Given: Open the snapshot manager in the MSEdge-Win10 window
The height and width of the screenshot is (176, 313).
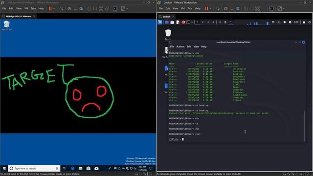Looking at the screenshot, I should [x=81, y=9].
